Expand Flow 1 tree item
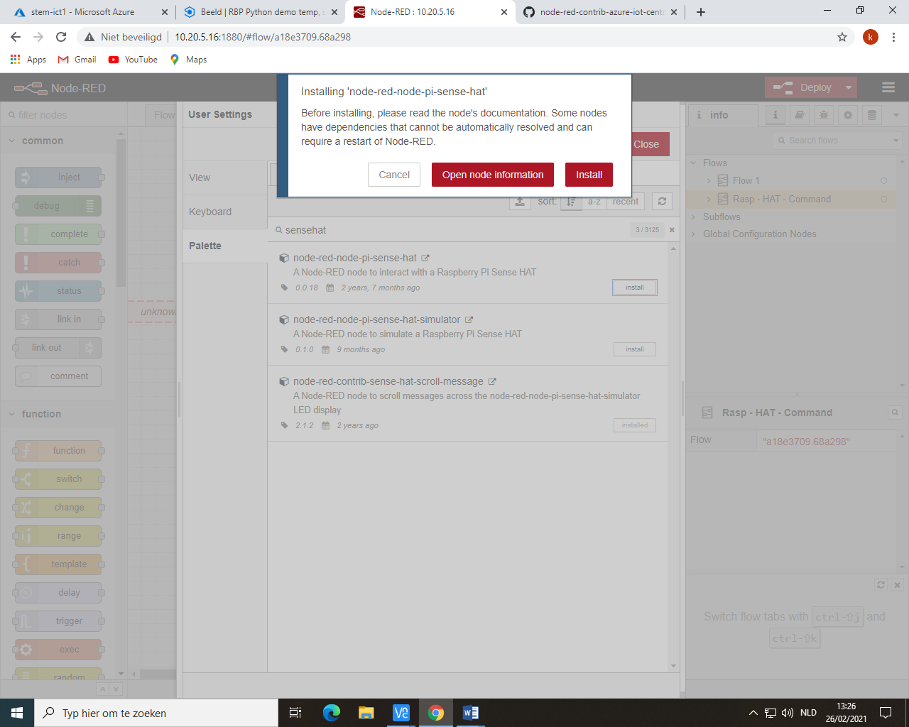Screen dimensions: 909x727 (708, 180)
